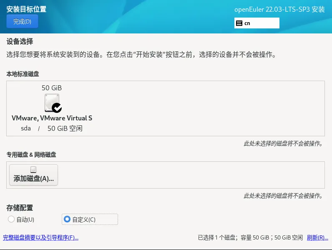The image size is (332, 250).
Task: Click the '专用磁盘 & 网络磁盘' section heading
Action: (31, 155)
